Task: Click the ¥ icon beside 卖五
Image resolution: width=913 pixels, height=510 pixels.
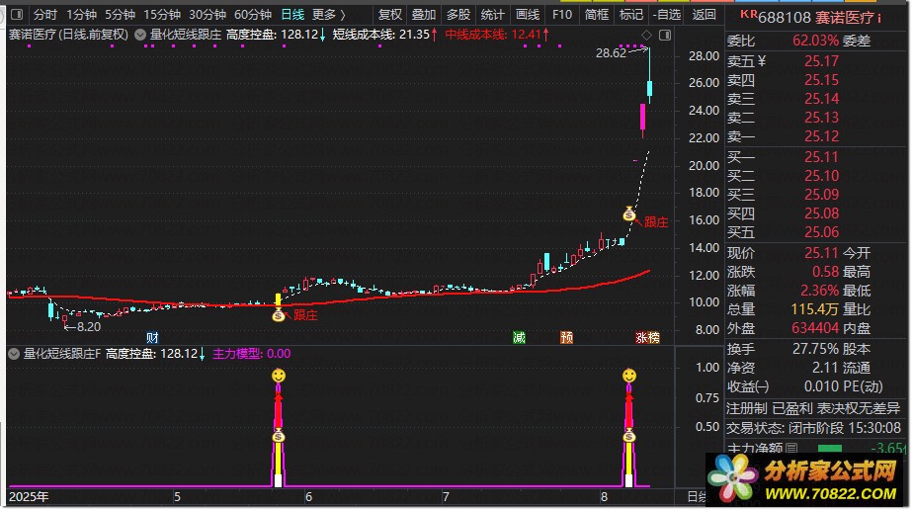Action: pos(762,60)
